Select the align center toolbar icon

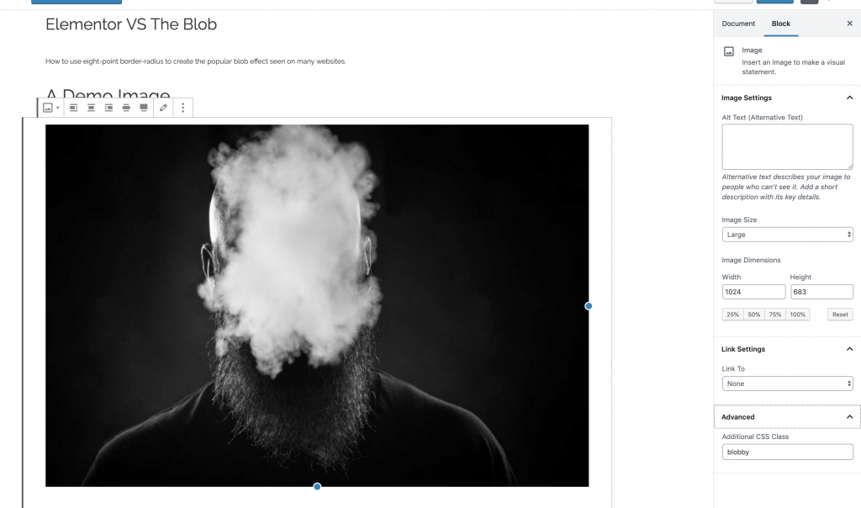click(91, 108)
